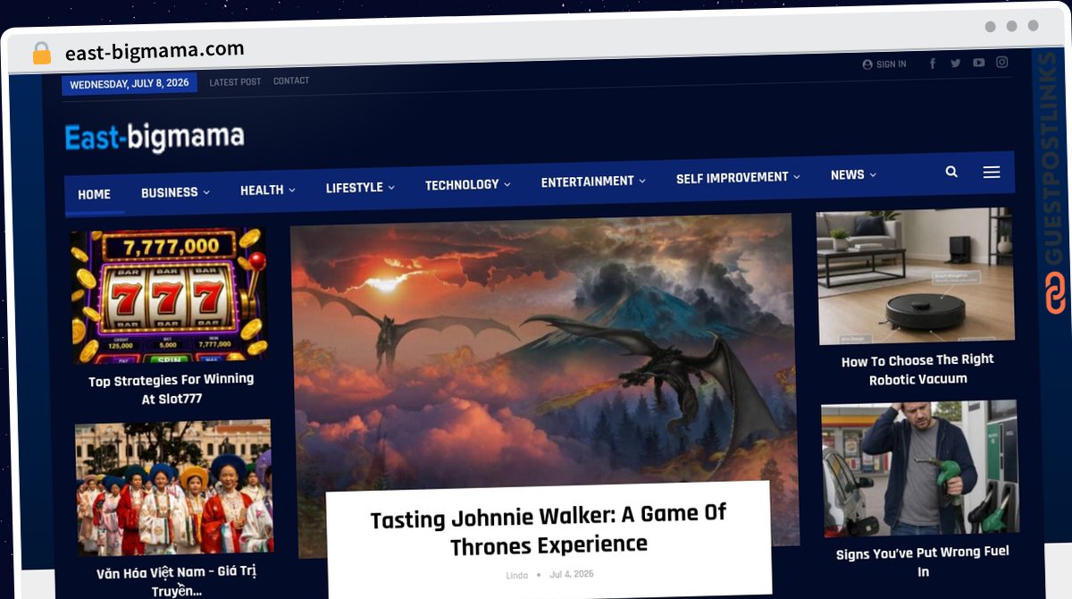
Task: Click the Sign In link text
Action: (892, 64)
